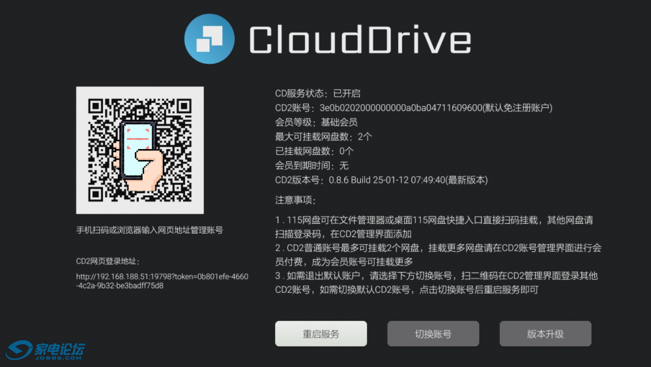Screen dimensions: 651x367
Task: Select note 1 about 115网盘 scanning
Action: 434,227
